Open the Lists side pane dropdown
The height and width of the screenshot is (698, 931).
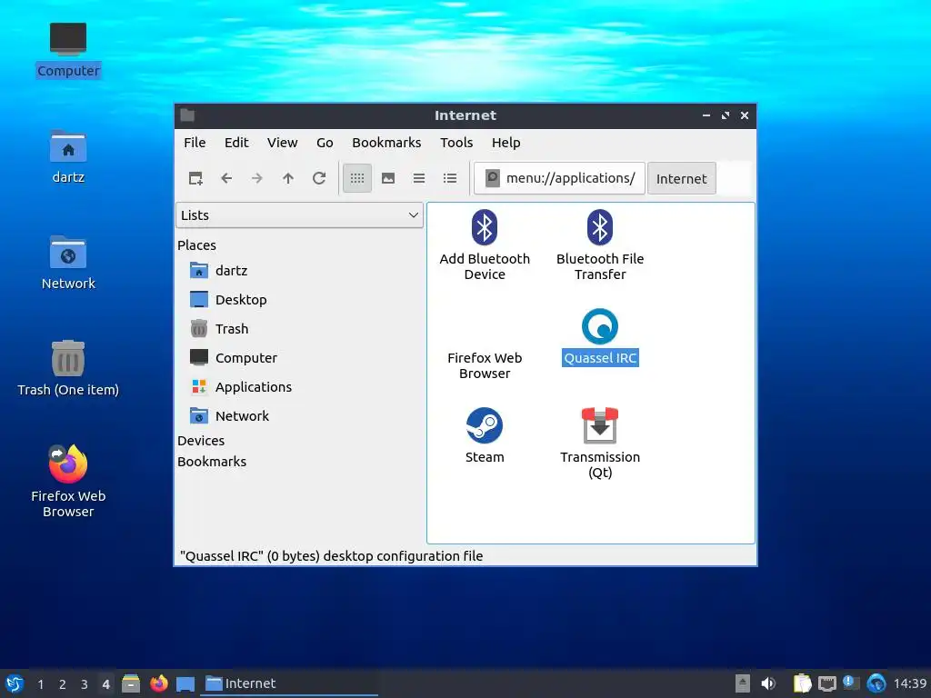(x=299, y=214)
